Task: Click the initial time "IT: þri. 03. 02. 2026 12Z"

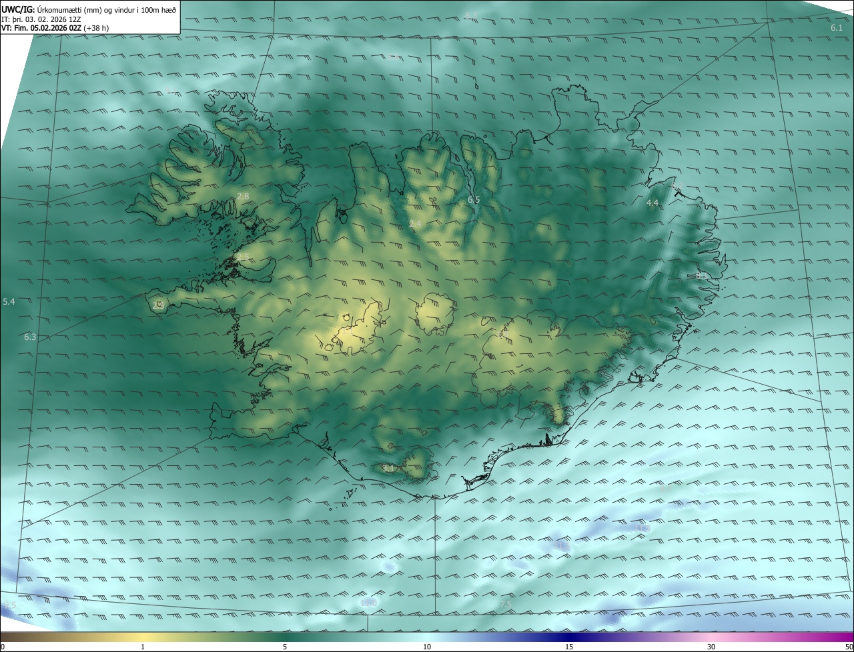Action: click(41, 19)
